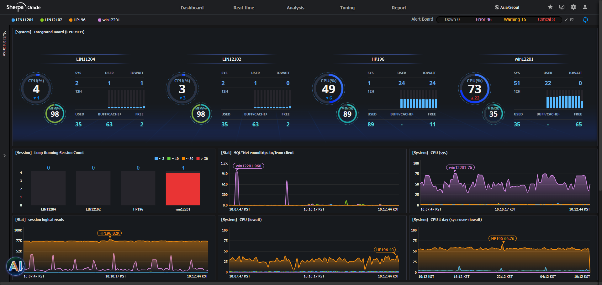Open the user profile icon
Image resolution: width=602 pixels, height=285 pixels.
pos(585,7)
